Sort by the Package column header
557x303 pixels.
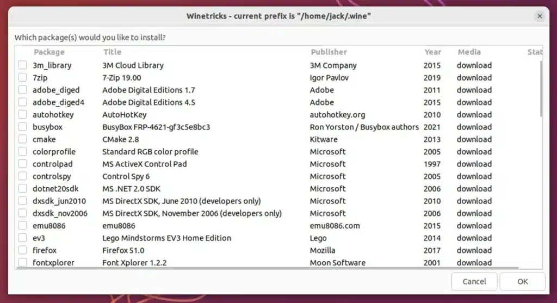click(x=49, y=52)
